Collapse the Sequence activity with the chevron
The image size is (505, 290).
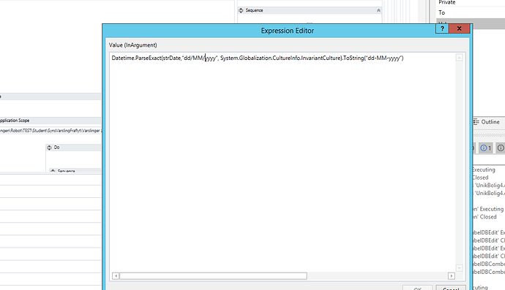[378, 11]
